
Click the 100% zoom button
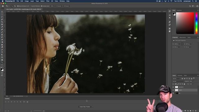[x=52, y=6]
